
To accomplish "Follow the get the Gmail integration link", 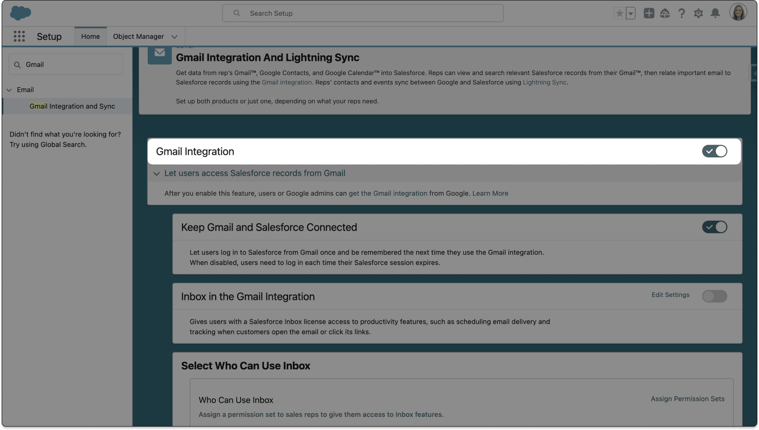I will [388, 193].
